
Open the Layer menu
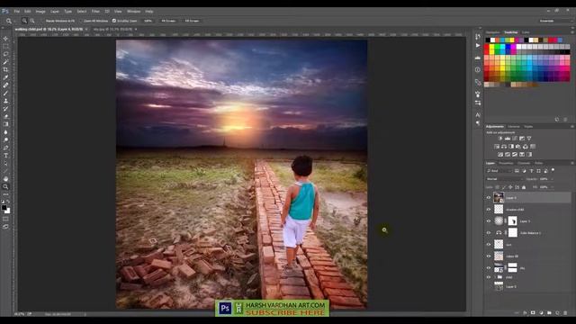click(55, 12)
